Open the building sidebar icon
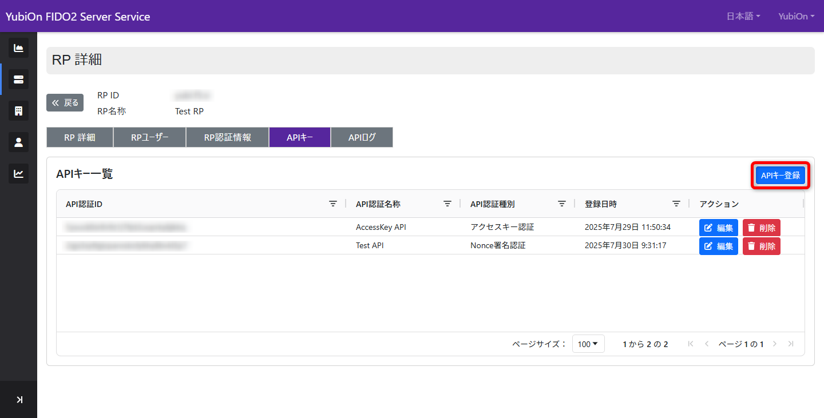This screenshot has width=824, height=418. (x=18, y=110)
